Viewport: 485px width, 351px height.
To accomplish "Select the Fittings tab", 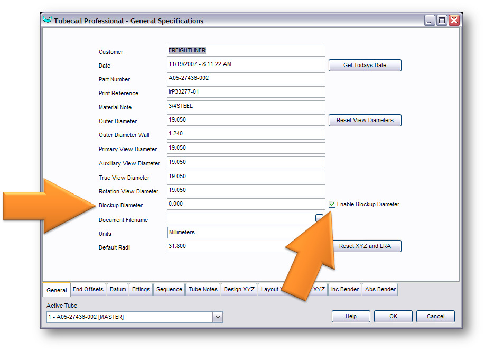I will tap(141, 289).
